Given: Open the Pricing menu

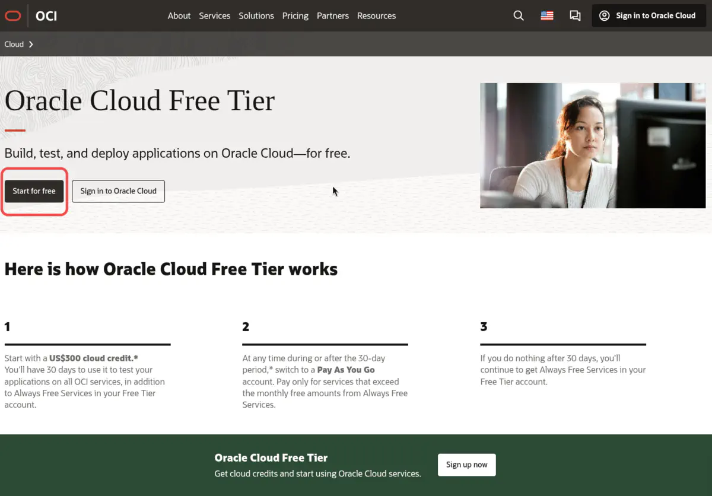Looking at the screenshot, I should tap(295, 16).
